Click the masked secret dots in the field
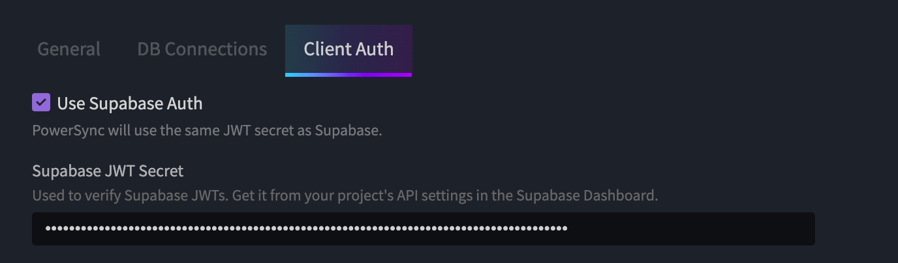Image resolution: width=898 pixels, height=263 pixels. point(306,228)
